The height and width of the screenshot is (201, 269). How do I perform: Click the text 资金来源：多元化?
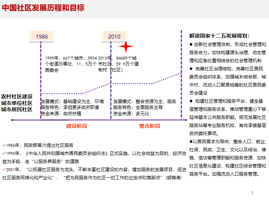click(131, 113)
